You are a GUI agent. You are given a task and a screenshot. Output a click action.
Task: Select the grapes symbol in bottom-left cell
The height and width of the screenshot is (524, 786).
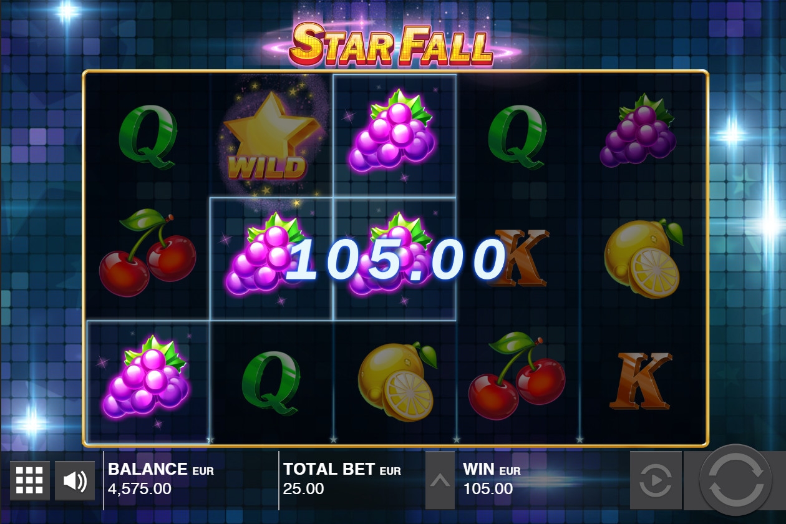147,376
